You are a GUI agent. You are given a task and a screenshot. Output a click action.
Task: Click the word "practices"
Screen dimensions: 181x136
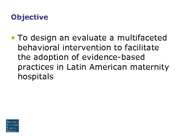click(36, 67)
